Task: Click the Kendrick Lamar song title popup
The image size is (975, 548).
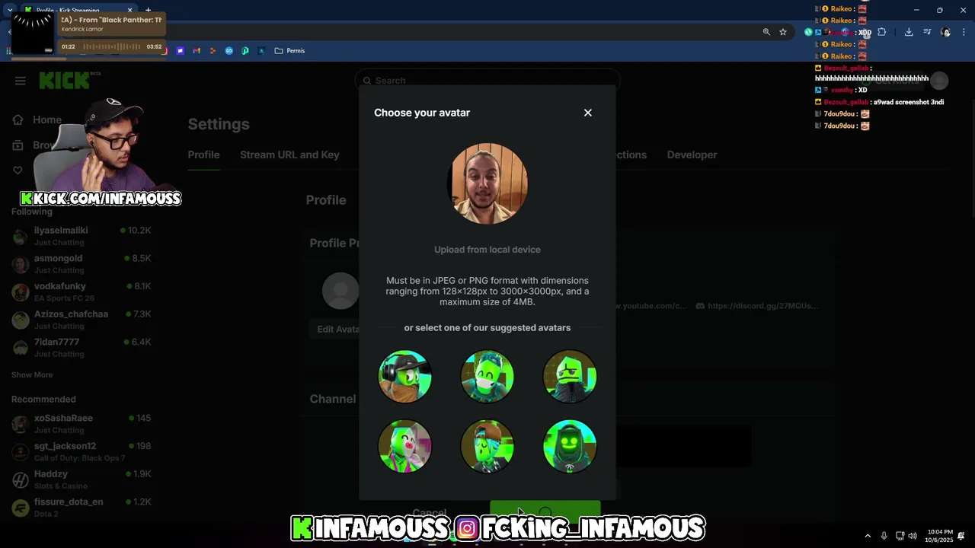Action: tap(111, 24)
